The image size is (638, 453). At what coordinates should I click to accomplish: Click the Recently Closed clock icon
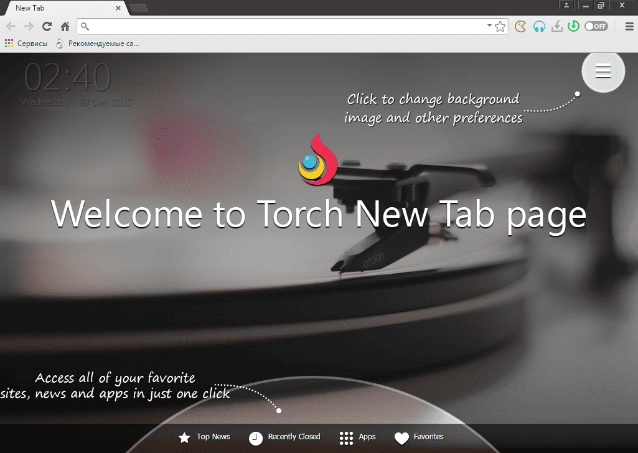256,438
